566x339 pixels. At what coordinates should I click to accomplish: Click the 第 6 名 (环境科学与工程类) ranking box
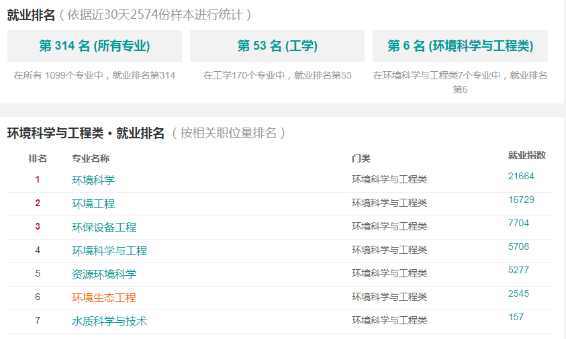(460, 46)
